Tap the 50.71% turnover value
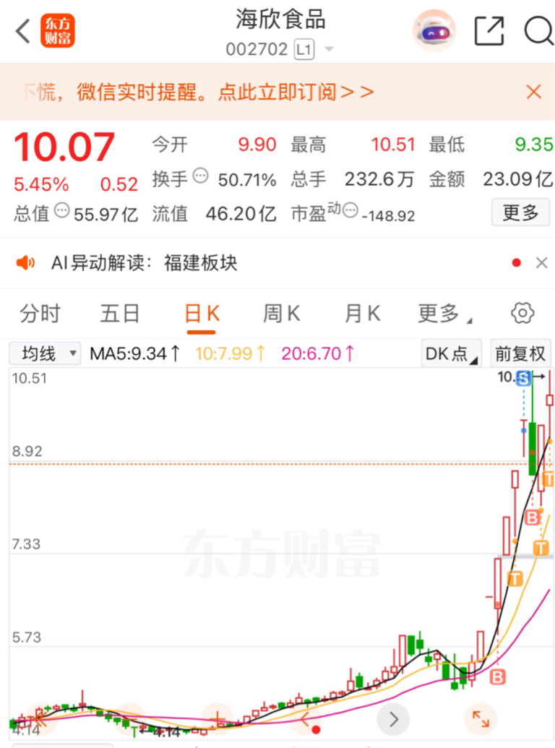555x748 pixels. [247, 180]
